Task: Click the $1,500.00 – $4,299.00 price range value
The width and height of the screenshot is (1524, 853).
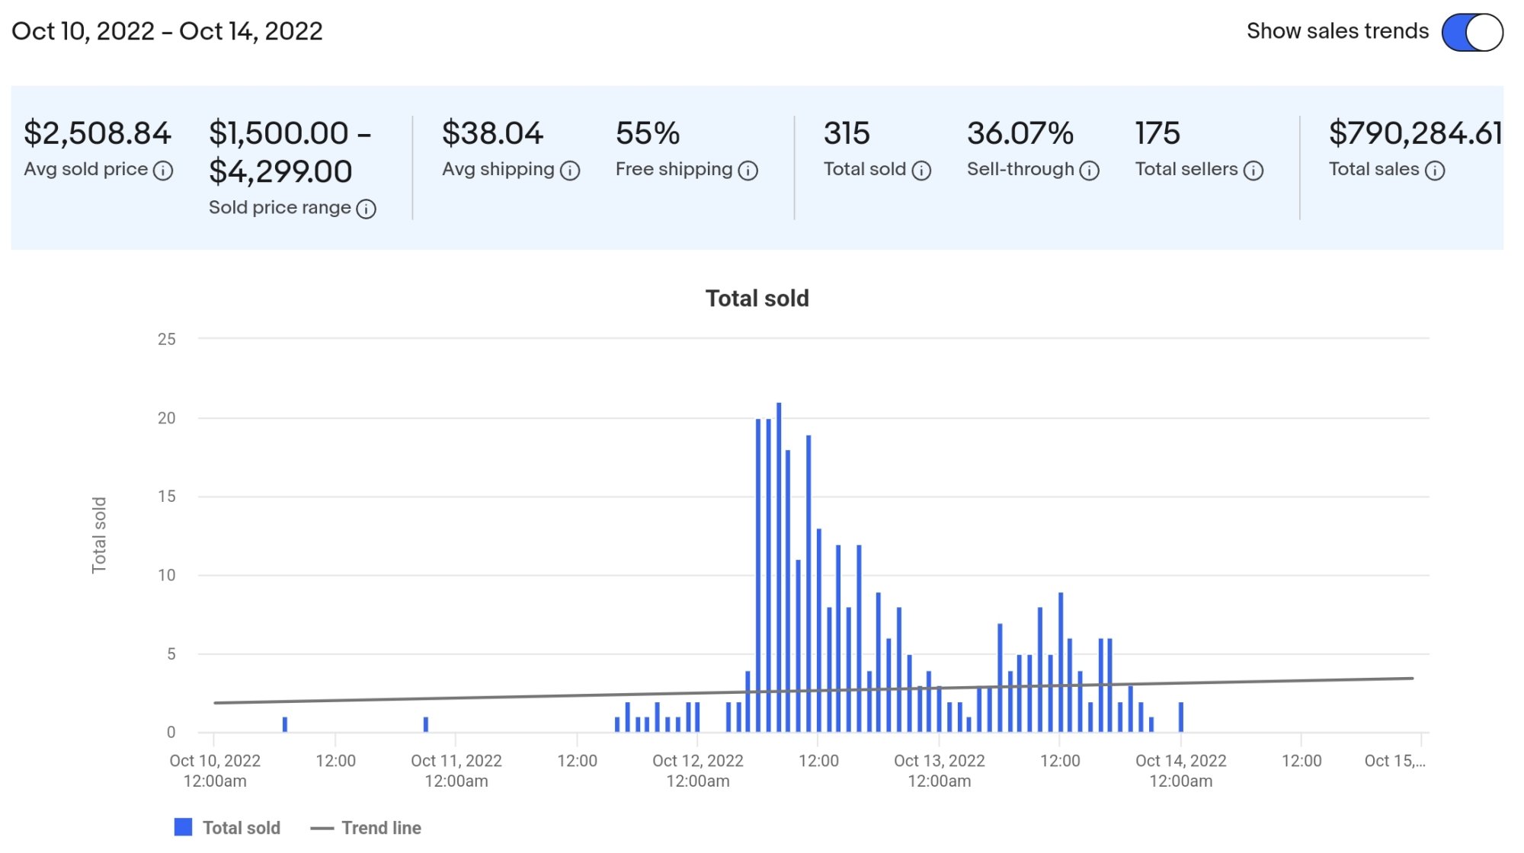Action: point(290,152)
